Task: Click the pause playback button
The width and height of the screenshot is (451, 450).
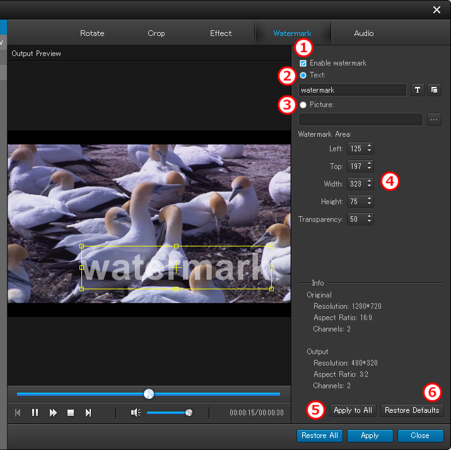Action: 35,413
